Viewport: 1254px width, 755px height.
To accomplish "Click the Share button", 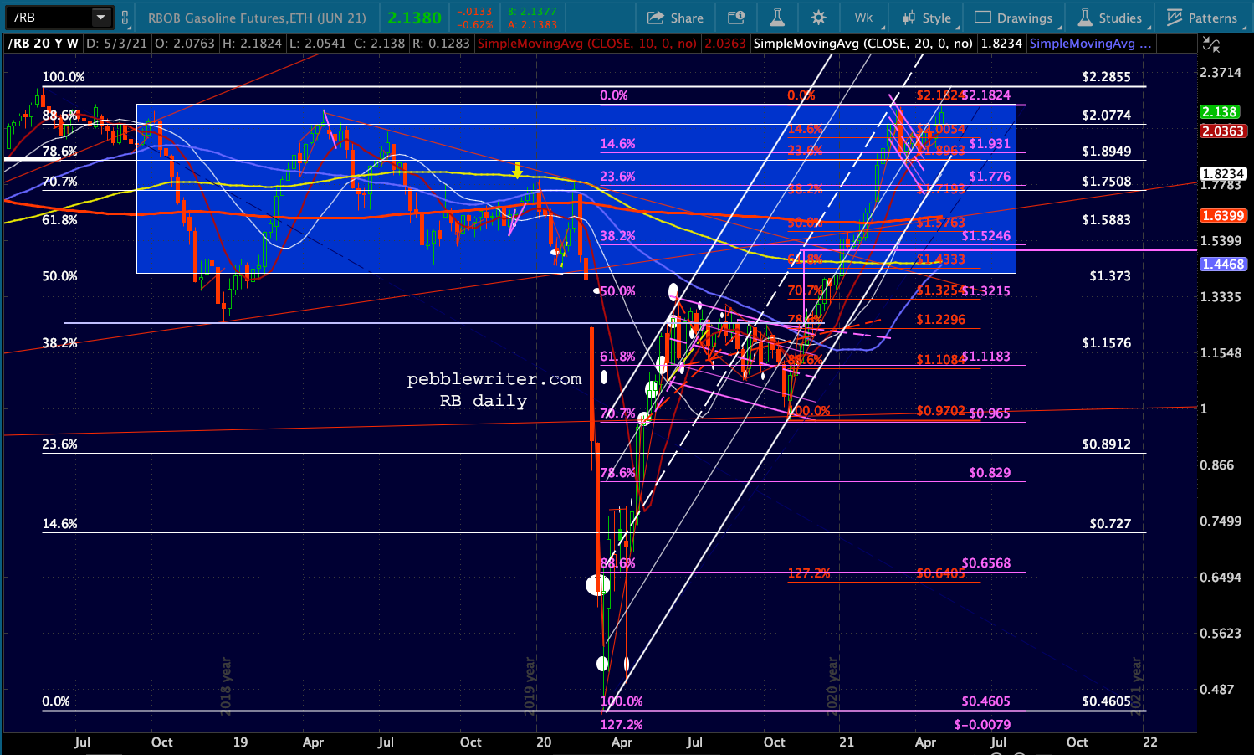I will 675,18.
